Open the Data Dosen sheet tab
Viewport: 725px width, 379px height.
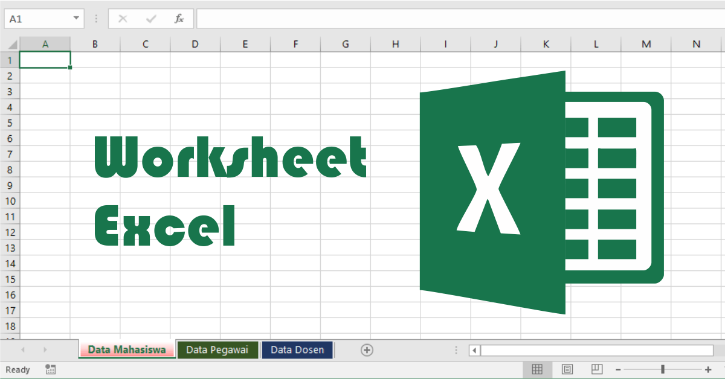(x=297, y=350)
